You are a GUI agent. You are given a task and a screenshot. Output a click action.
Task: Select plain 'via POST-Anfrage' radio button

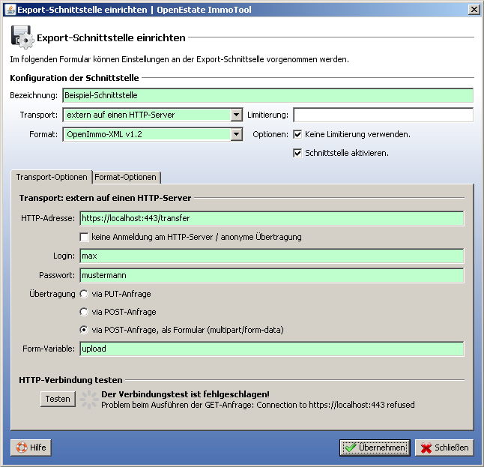(84, 312)
